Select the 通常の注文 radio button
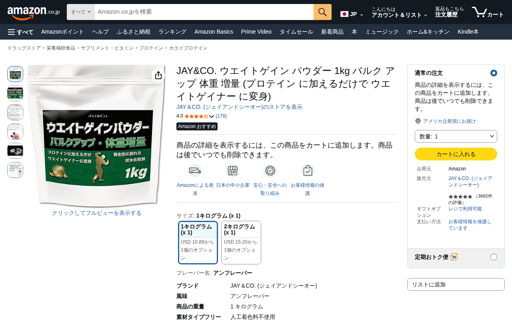 tap(494, 73)
